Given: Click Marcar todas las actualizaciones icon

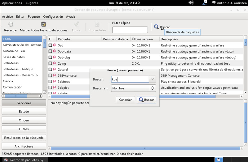Looking at the screenshot, I should [x=44, y=24].
